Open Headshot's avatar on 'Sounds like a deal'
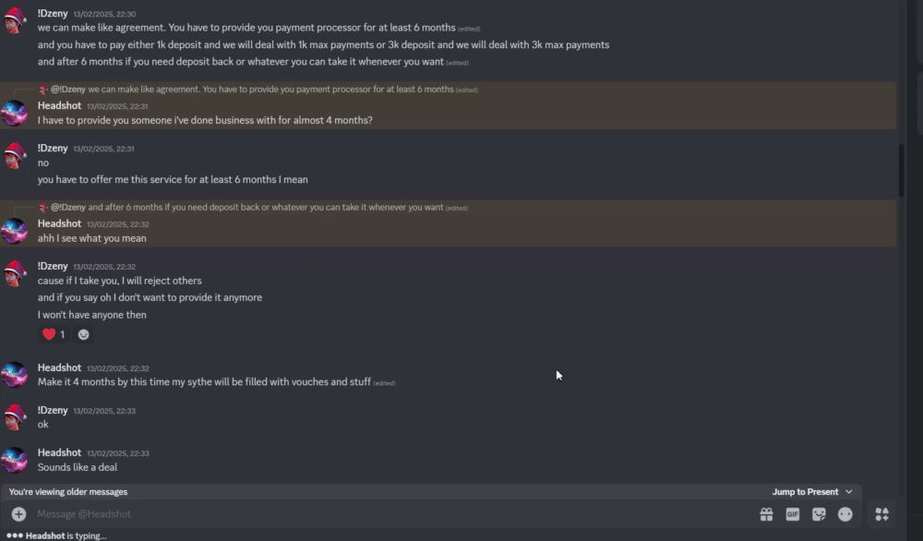Screen dimensions: 923x541 pos(14,460)
